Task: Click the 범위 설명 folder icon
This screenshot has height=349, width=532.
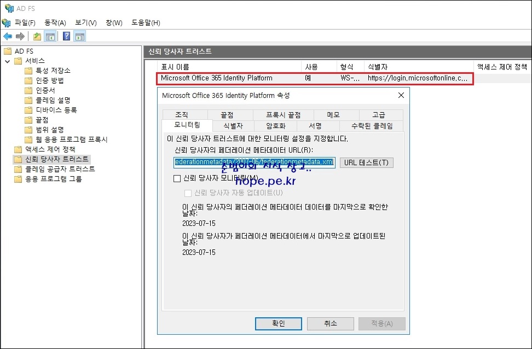Action: click(28, 130)
